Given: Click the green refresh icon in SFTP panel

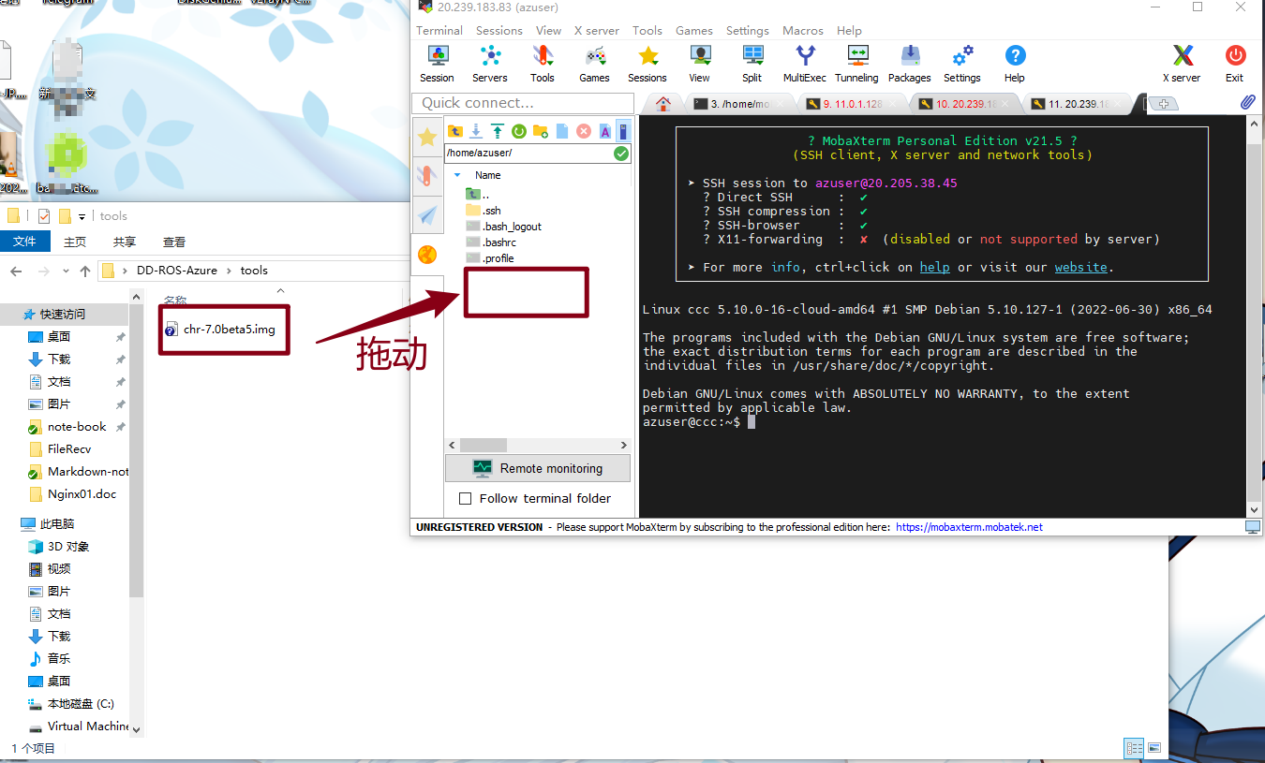Looking at the screenshot, I should tap(518, 131).
